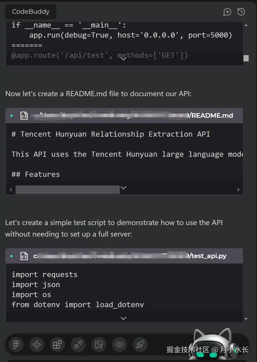Click the Figma icon in bottom toolbar
Viewport: 257px width, 362px height.
coord(16,344)
